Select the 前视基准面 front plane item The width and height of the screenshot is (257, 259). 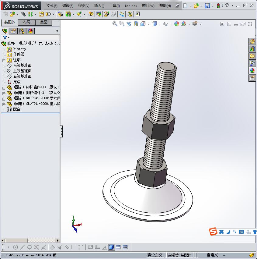click(x=19, y=66)
